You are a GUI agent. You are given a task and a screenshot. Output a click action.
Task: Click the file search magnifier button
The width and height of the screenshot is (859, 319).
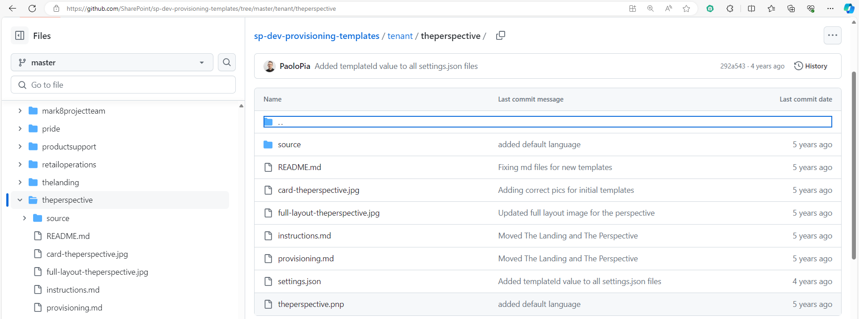(x=227, y=63)
